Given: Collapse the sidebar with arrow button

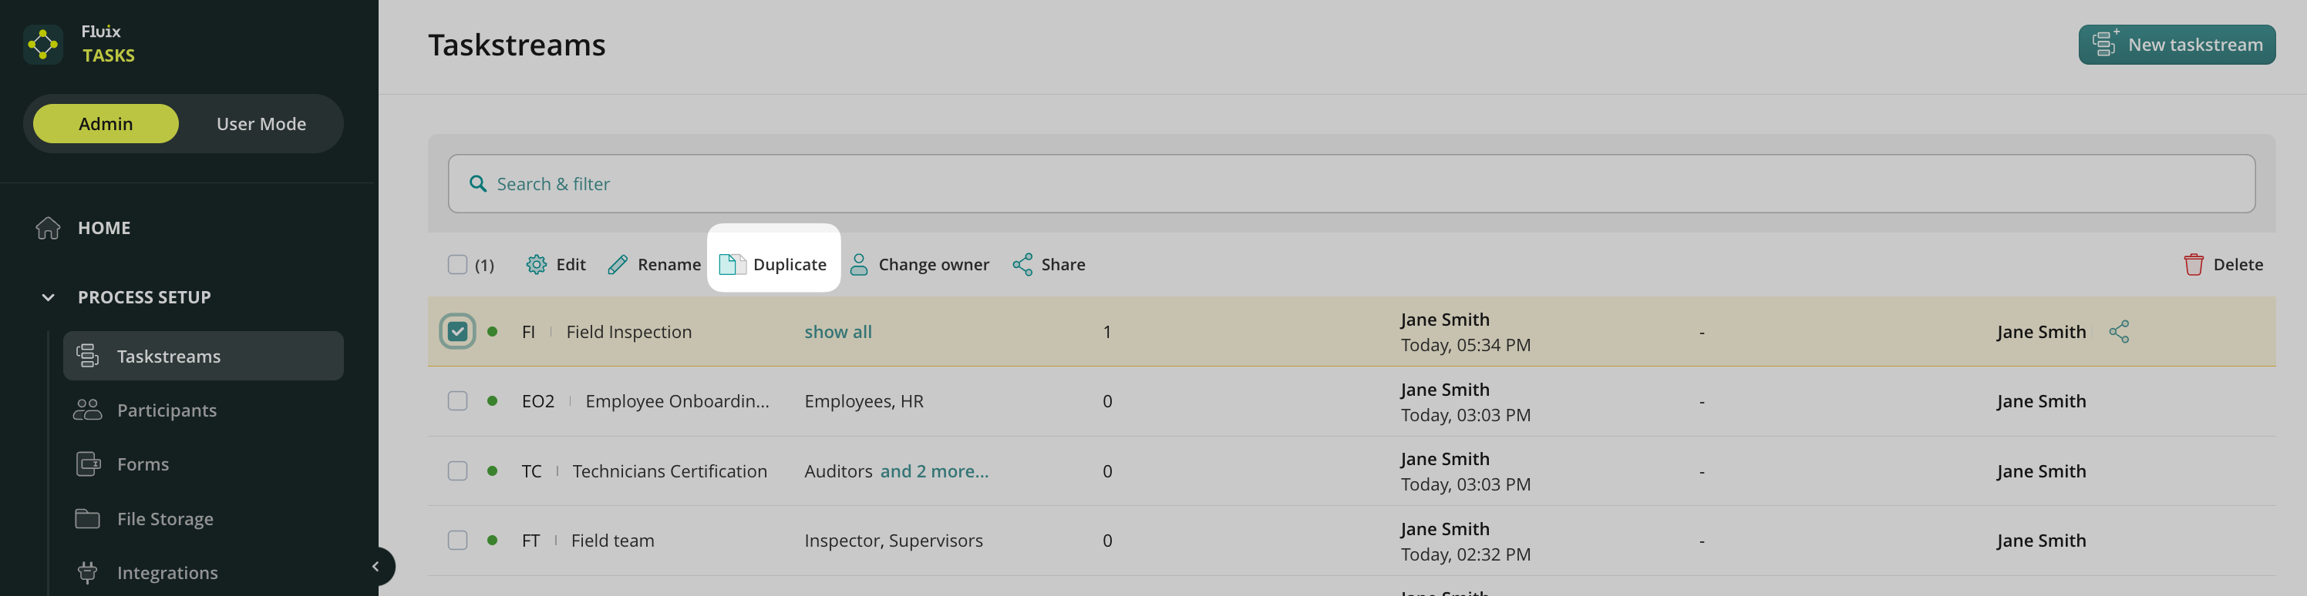Looking at the screenshot, I should tap(376, 565).
